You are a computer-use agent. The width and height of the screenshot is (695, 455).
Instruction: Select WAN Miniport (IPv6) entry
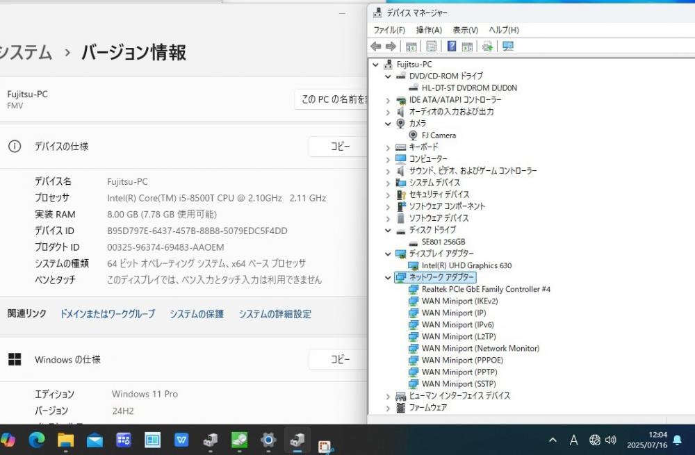coord(457,324)
